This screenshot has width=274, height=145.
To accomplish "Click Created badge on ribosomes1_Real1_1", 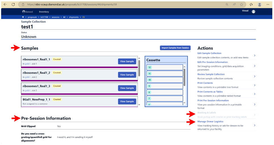I will coord(57,59).
